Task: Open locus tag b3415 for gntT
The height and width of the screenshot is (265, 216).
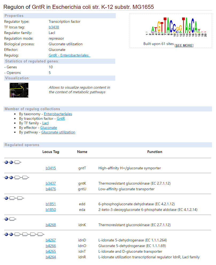Action: coord(51,168)
